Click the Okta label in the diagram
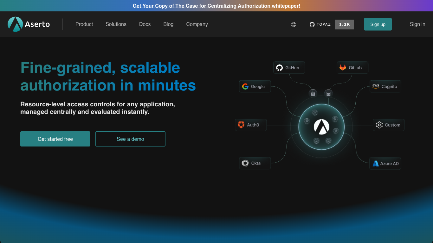The height and width of the screenshot is (243, 433). tap(256, 163)
